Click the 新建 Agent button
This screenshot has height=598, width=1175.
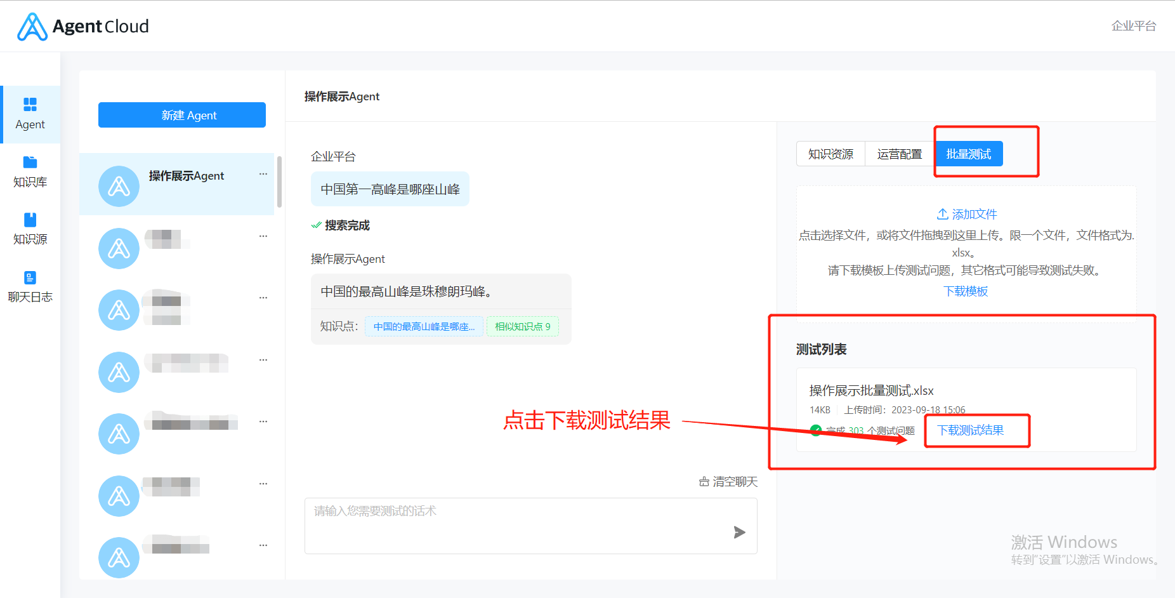pyautogui.click(x=182, y=115)
